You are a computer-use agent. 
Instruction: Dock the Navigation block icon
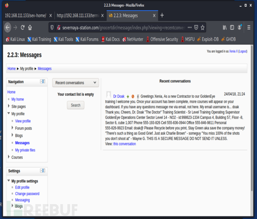[x=42, y=81]
